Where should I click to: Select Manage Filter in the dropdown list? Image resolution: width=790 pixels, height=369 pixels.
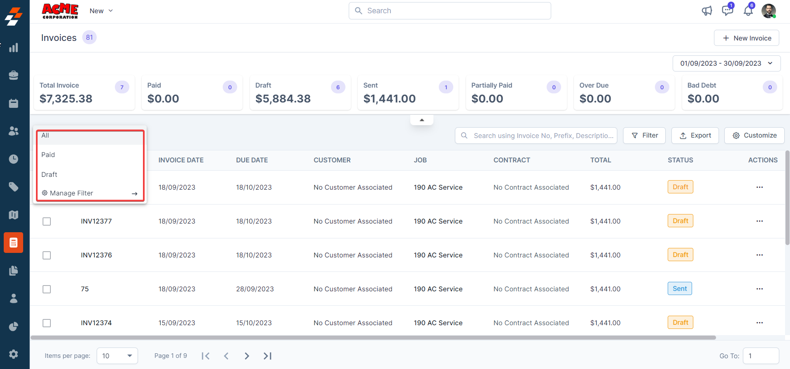pyautogui.click(x=71, y=193)
